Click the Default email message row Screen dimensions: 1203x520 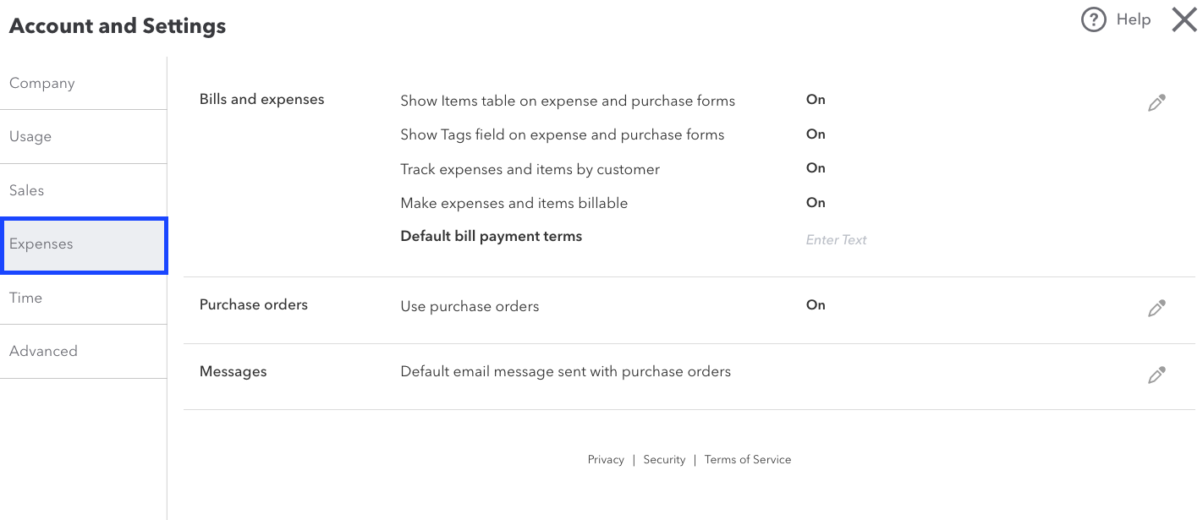[565, 371]
